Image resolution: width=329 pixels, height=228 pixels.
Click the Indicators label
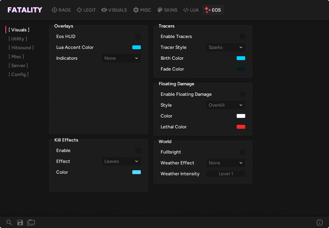[67, 58]
